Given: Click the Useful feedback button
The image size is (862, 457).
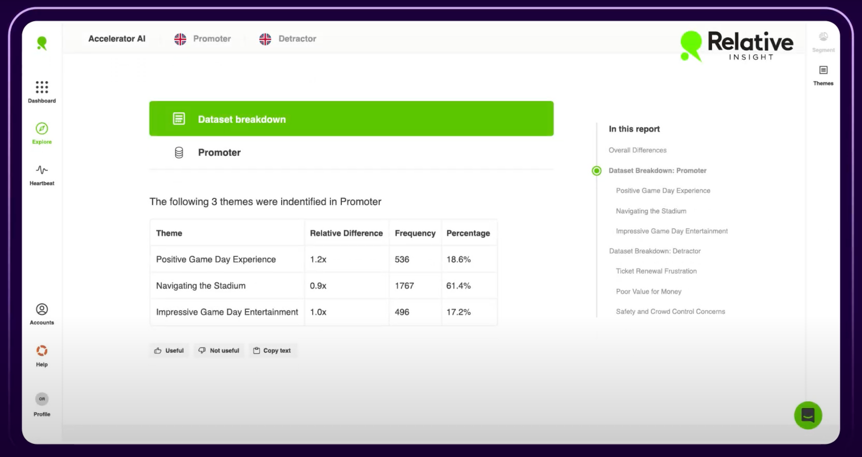Looking at the screenshot, I should point(169,350).
